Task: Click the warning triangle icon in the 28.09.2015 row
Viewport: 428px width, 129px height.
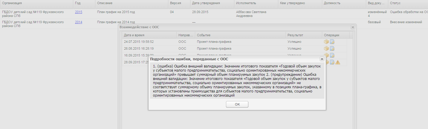Action: 338,62
